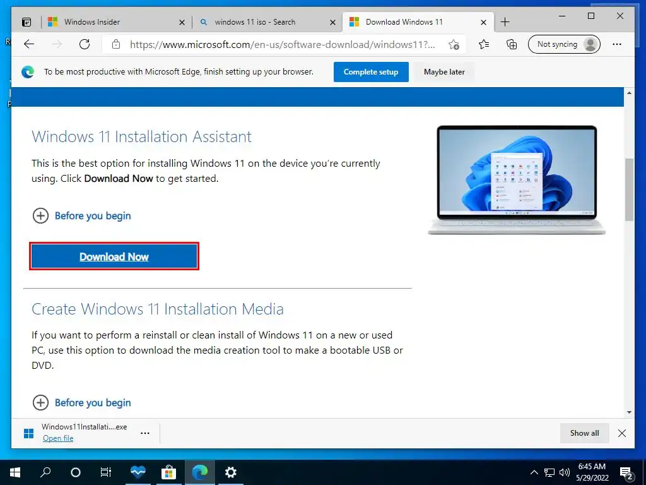Open the Not syncing profile button
646x485 pixels.
click(x=564, y=44)
